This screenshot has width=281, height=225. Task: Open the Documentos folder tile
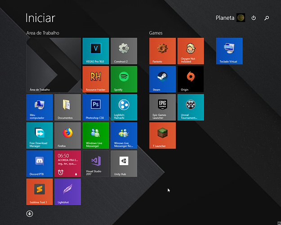(67, 107)
